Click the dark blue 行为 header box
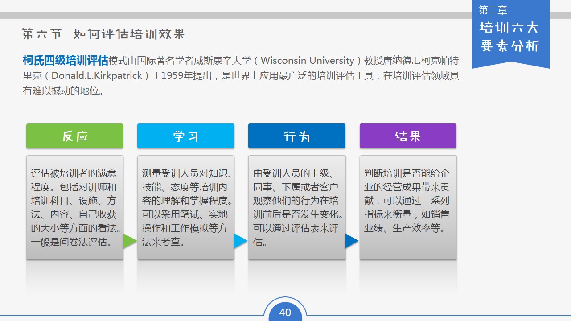The image size is (571, 321). [x=297, y=136]
